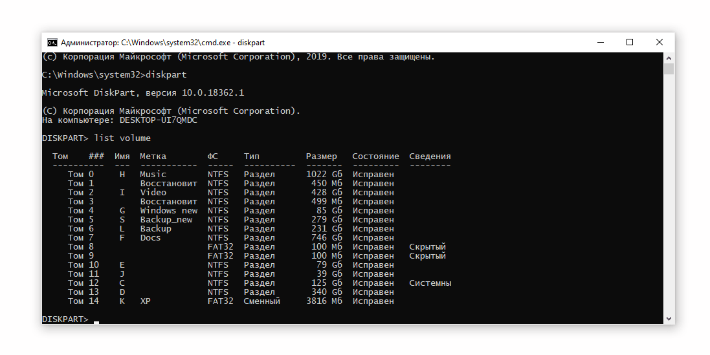Viewport: 710px width, 355px height.
Task: Maximize the diskpart command window
Action: coord(629,43)
